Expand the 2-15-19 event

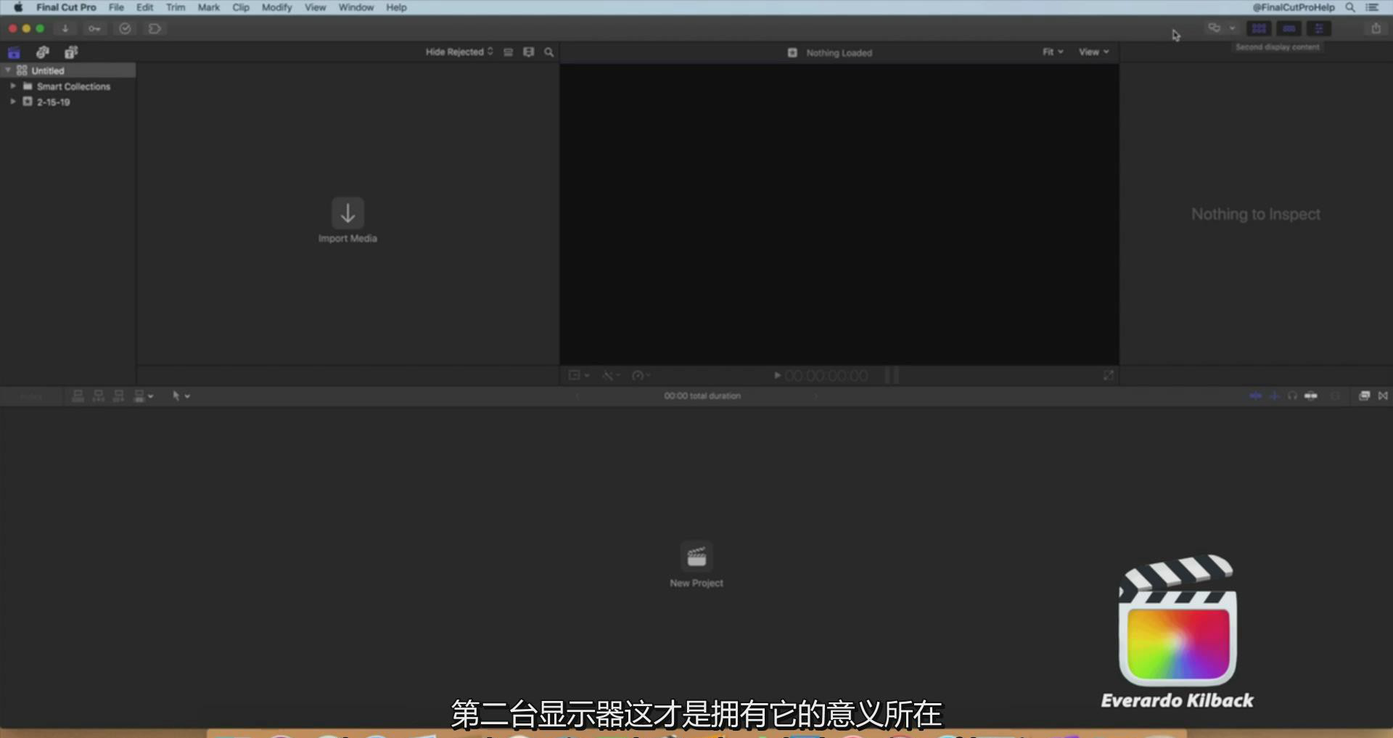tap(13, 102)
